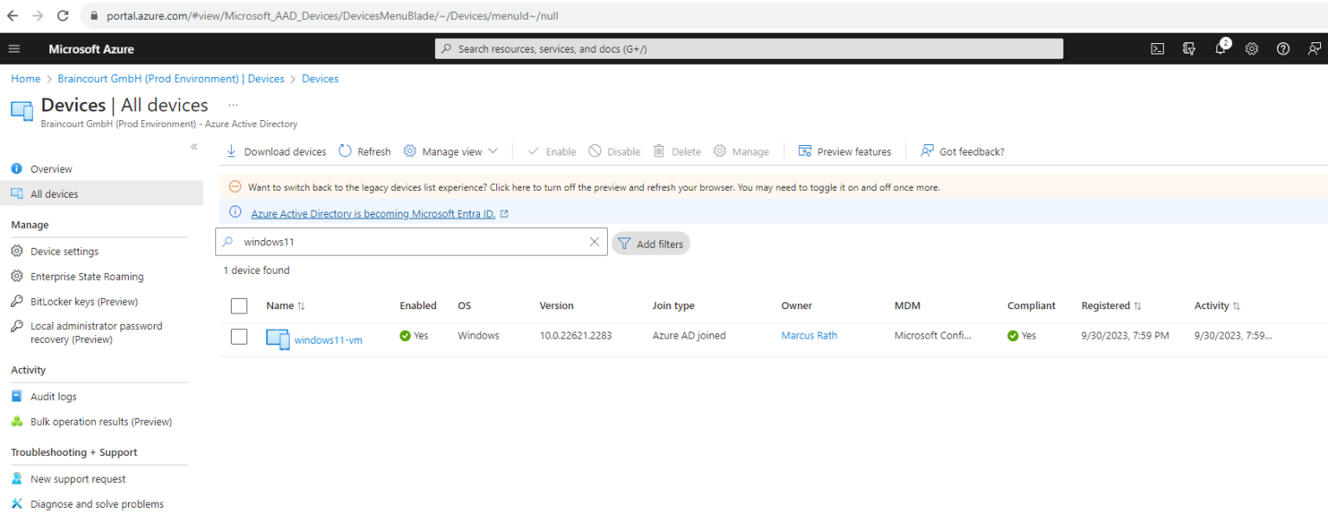Select the checkbox for windows11-vm
Screen dimensions: 1328x532
(239, 337)
